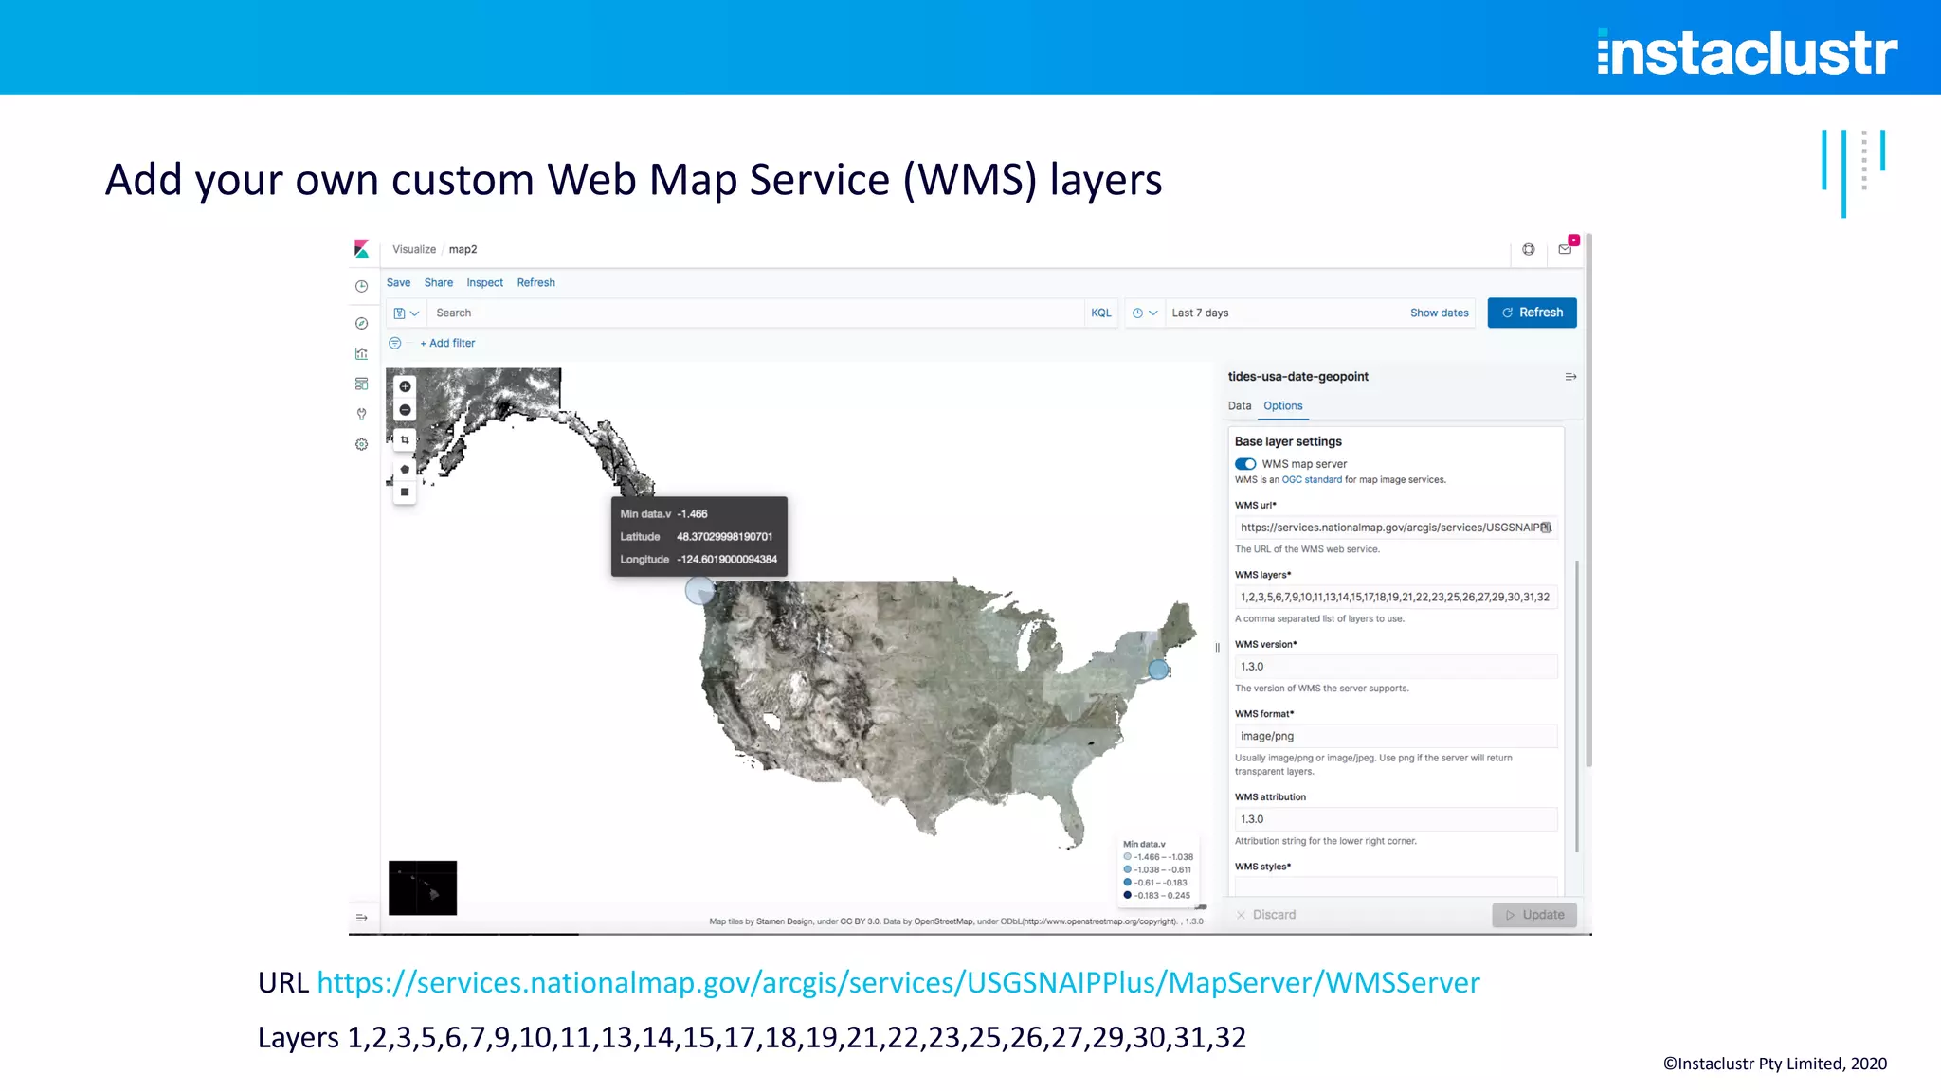Click the blue Refresh button
The width and height of the screenshot is (1941, 1091).
click(1532, 313)
